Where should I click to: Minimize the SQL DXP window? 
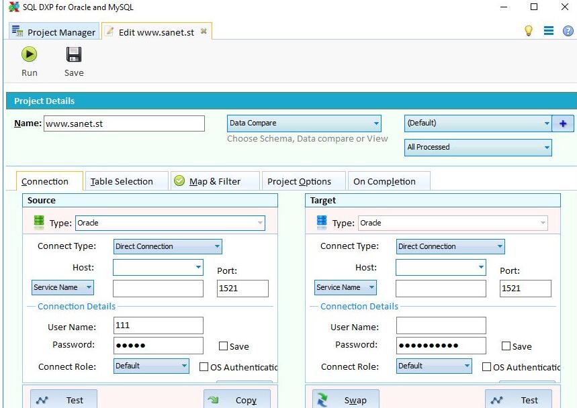coord(504,7)
